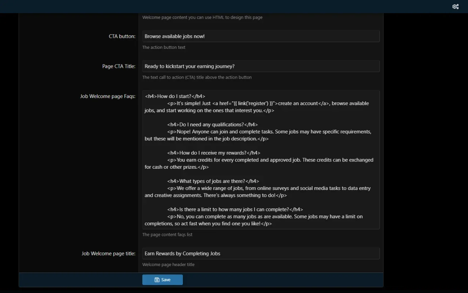Click the 'Job Welcome page title:' label
The width and height of the screenshot is (468, 293).
click(108, 254)
